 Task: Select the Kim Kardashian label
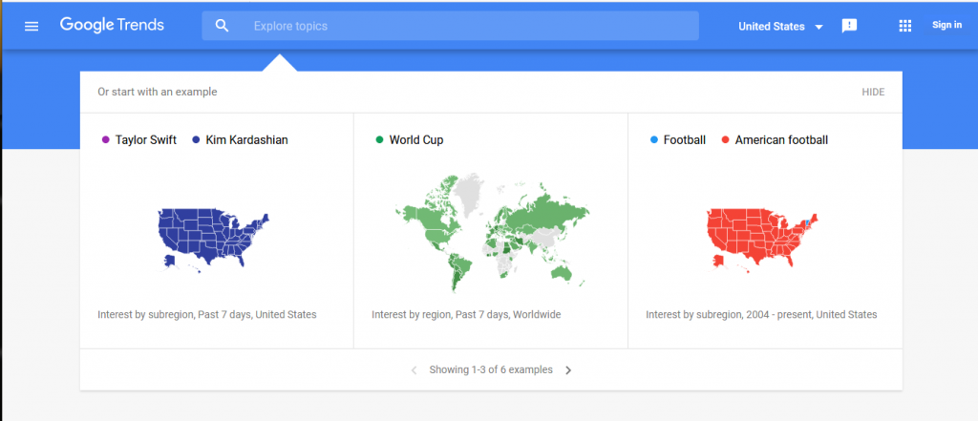pos(247,140)
